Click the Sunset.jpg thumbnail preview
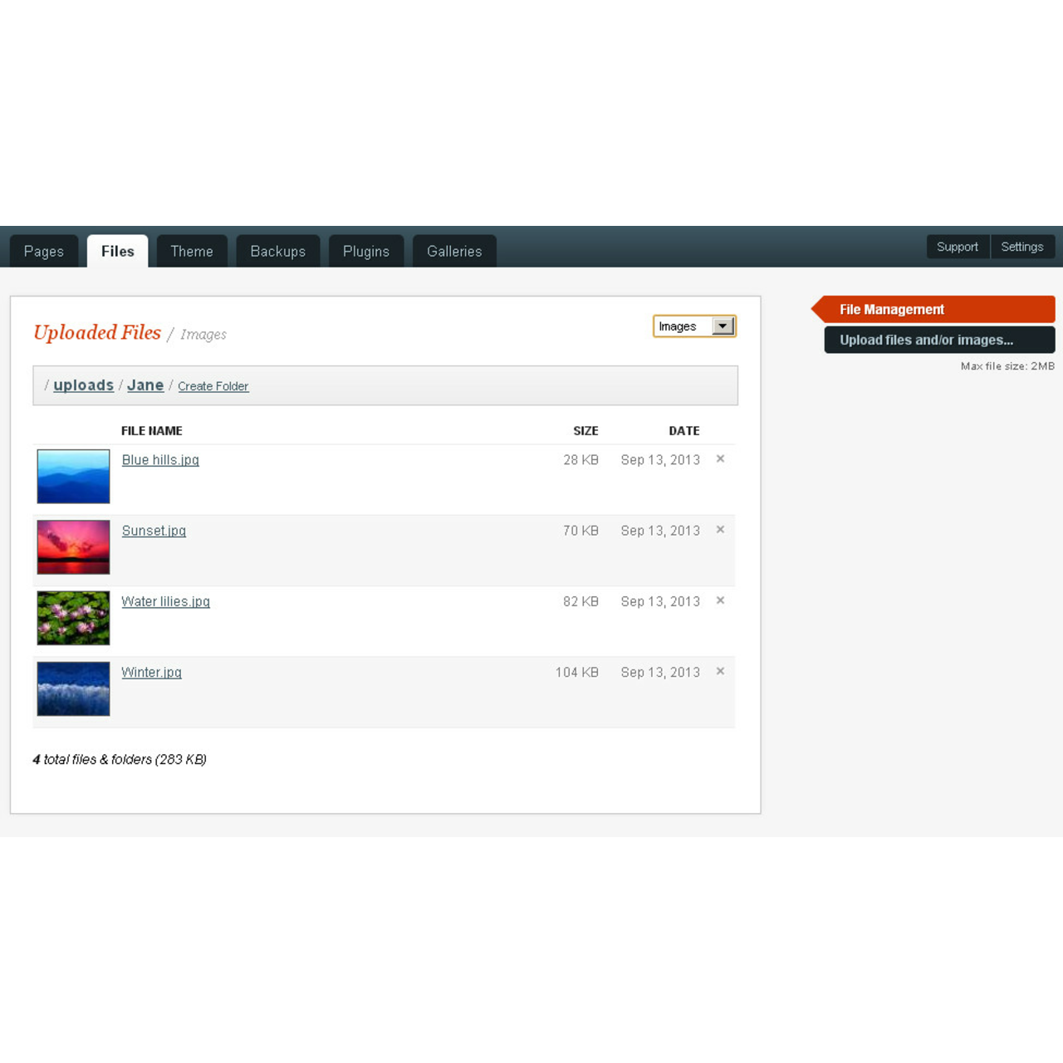 coord(73,547)
